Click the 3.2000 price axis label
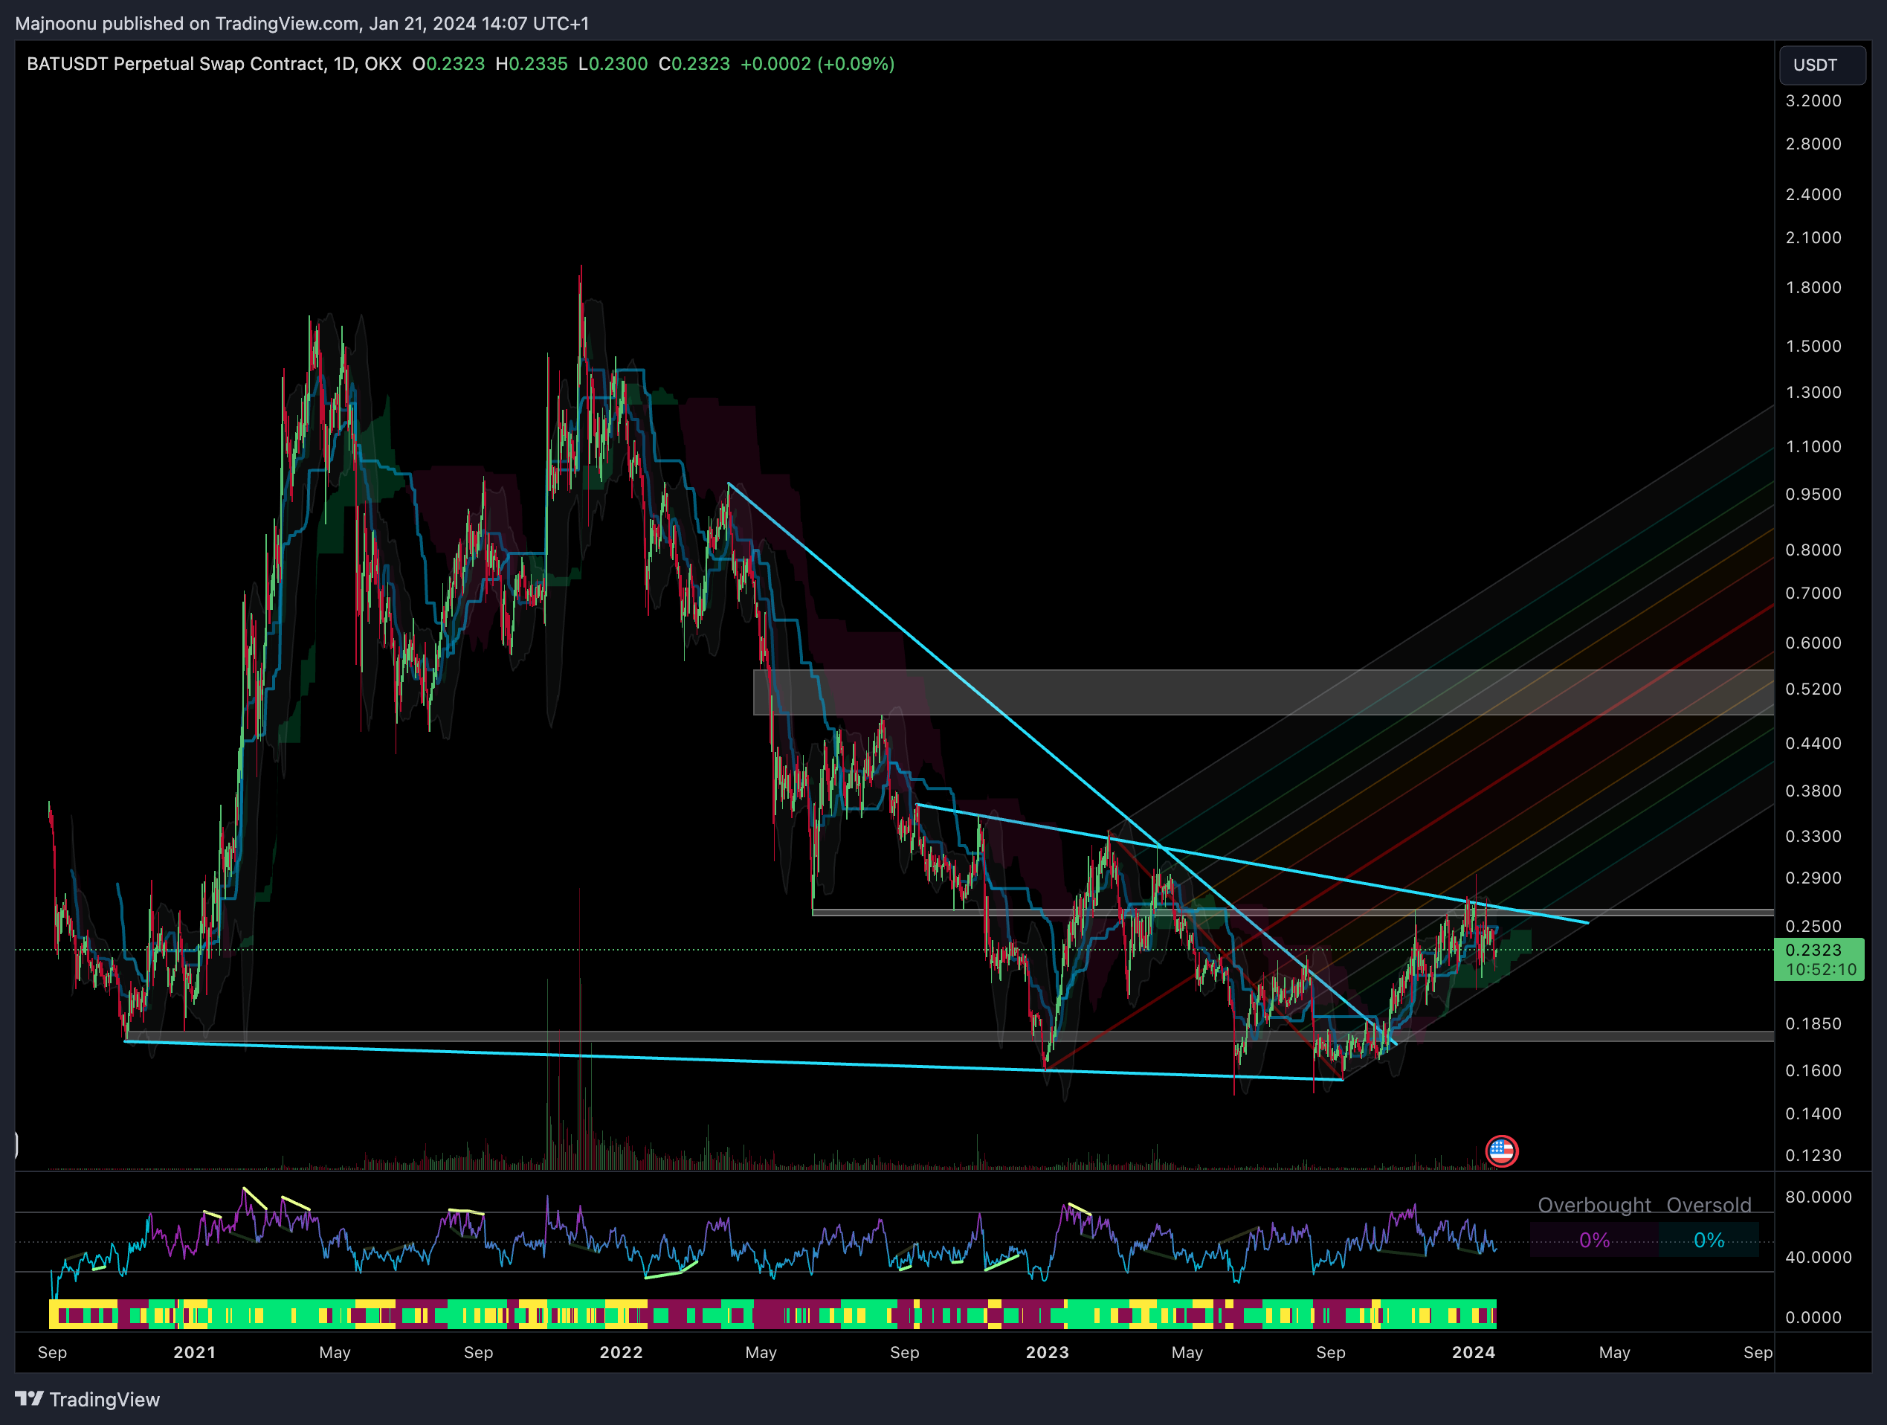This screenshot has width=1887, height=1425. point(1813,100)
